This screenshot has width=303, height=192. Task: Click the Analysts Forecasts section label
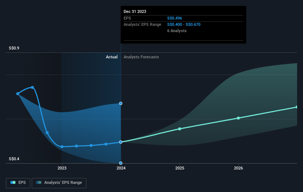tap(141, 57)
